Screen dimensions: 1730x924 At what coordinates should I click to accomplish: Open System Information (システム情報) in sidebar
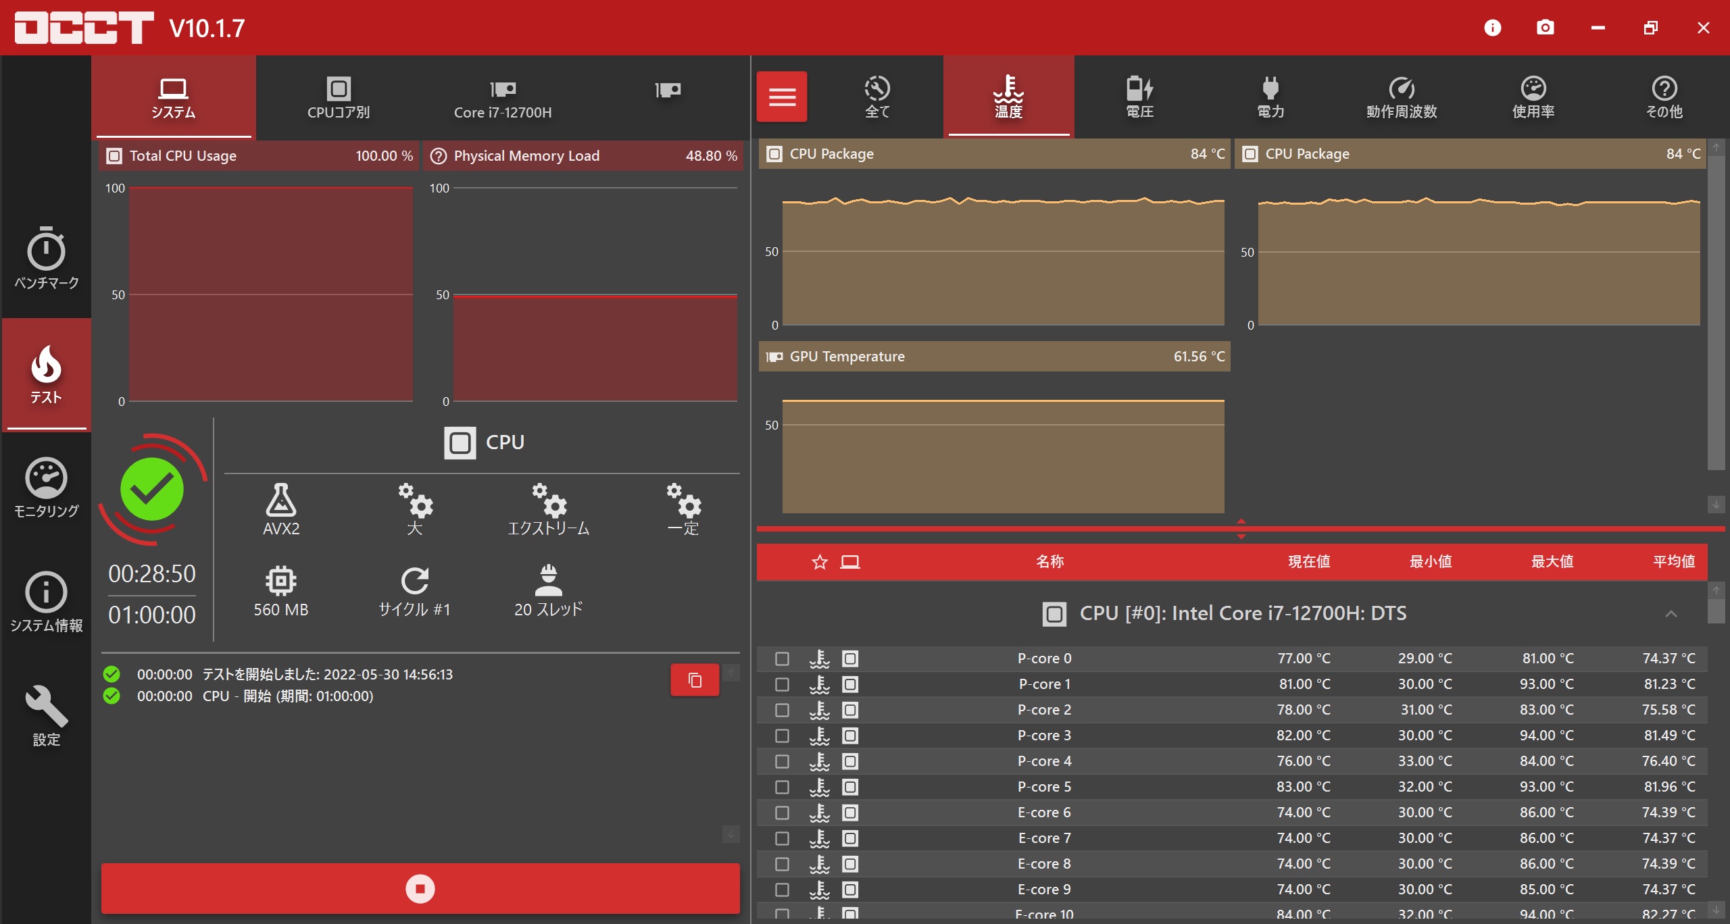[46, 602]
